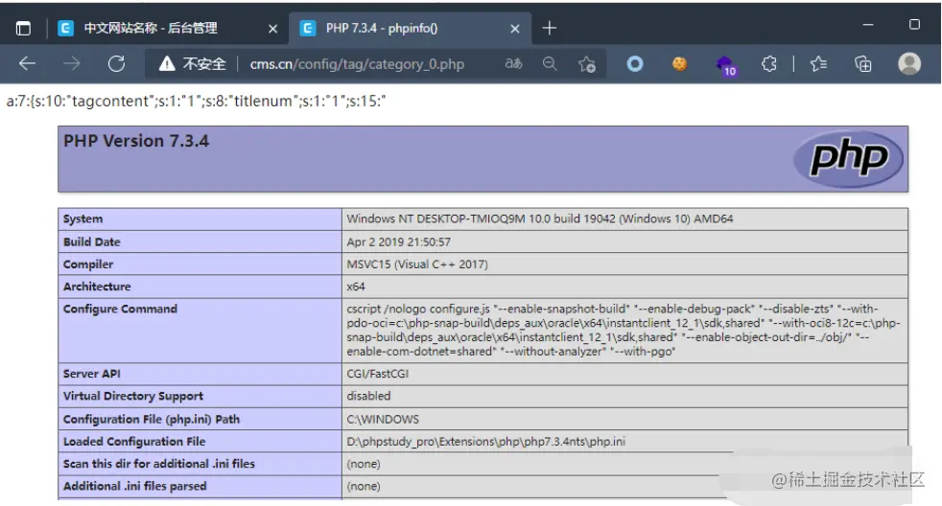Click the Compiler row label
Viewport: 942px width, 506px height.
click(88, 264)
